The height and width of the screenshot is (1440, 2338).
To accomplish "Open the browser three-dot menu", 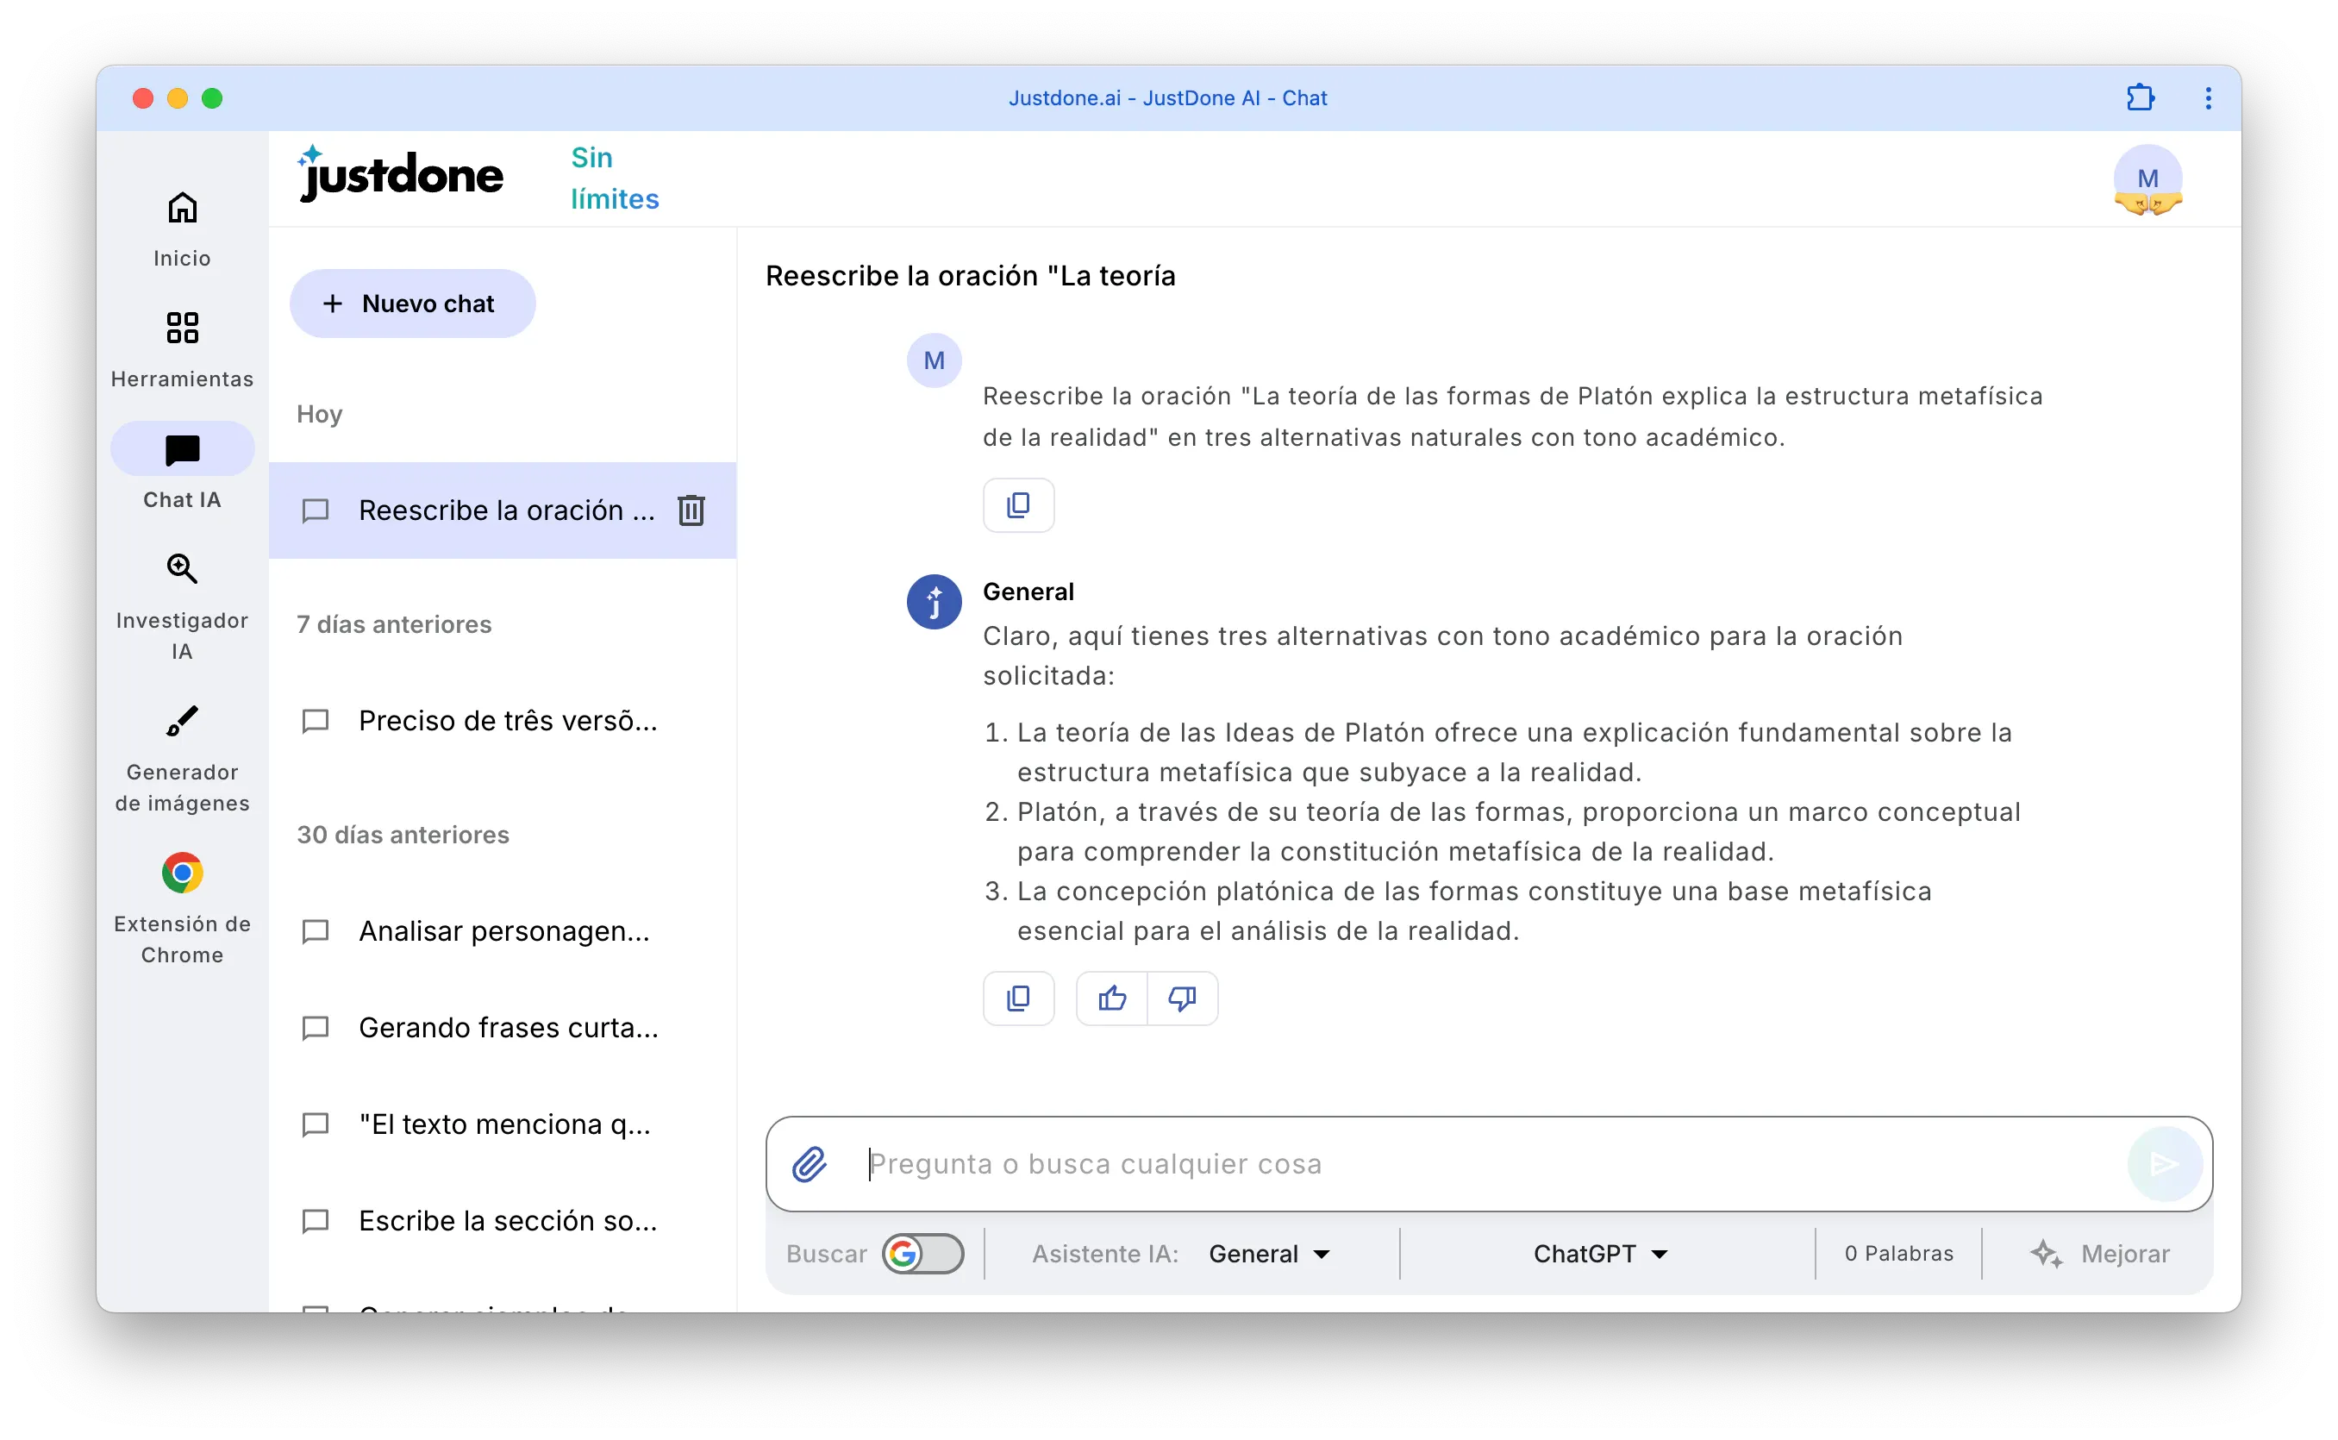I will click(2209, 98).
